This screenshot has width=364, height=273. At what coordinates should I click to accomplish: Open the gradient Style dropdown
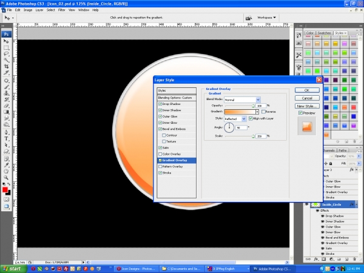[235, 119]
